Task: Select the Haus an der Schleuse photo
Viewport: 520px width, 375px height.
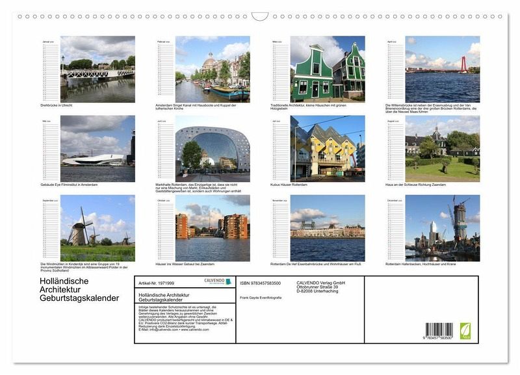Action: [x=442, y=149]
